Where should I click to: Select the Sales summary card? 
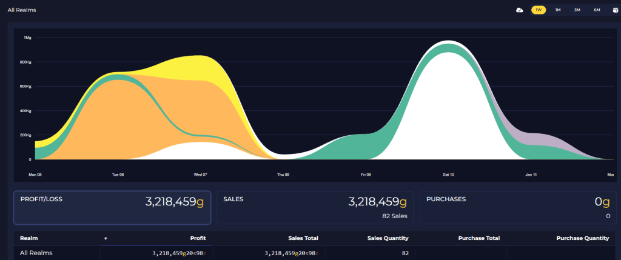tap(315, 208)
